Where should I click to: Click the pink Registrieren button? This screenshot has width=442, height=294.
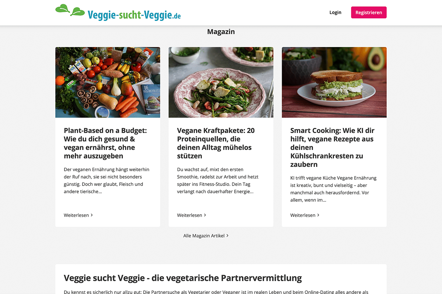point(369,12)
